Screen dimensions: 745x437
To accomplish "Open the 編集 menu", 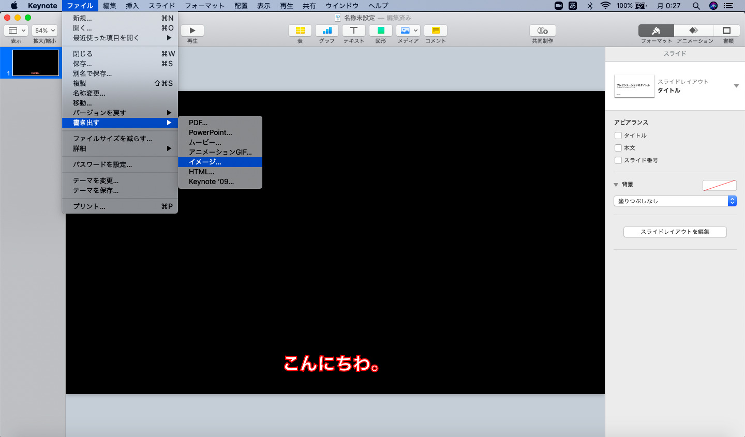I will tap(110, 6).
